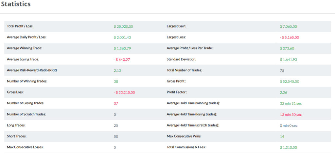Click the Average Profit / Loss Per Trade label

point(190,48)
